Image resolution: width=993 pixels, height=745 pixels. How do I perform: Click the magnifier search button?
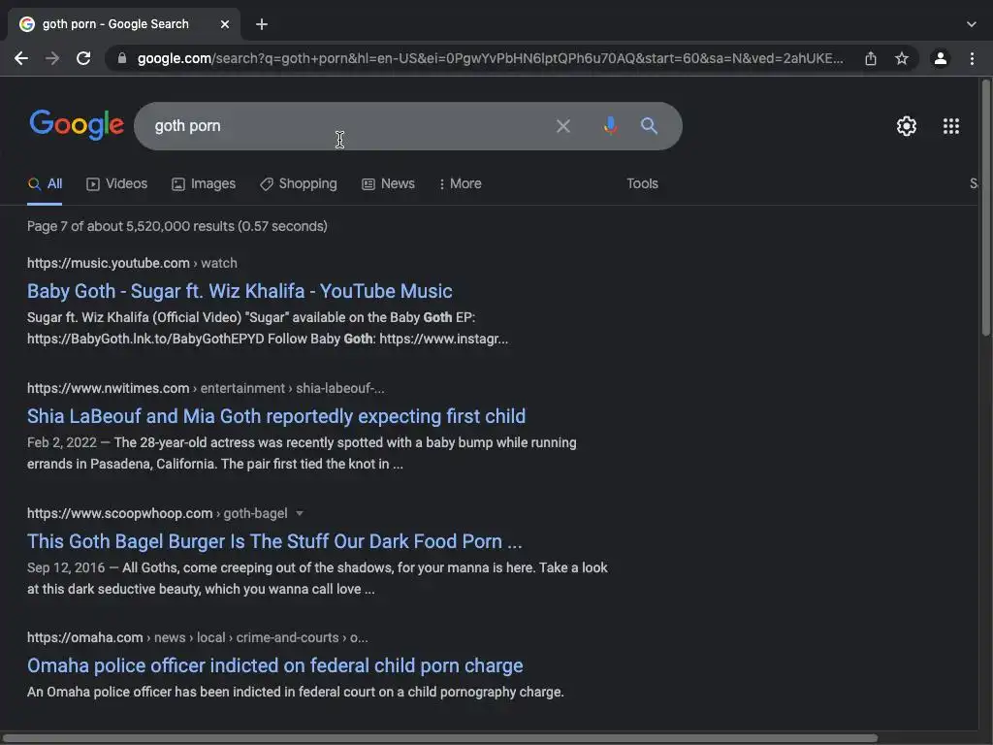[x=649, y=125]
